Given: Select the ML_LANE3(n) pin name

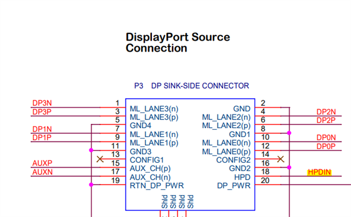Looking at the screenshot, I should pos(154,109).
